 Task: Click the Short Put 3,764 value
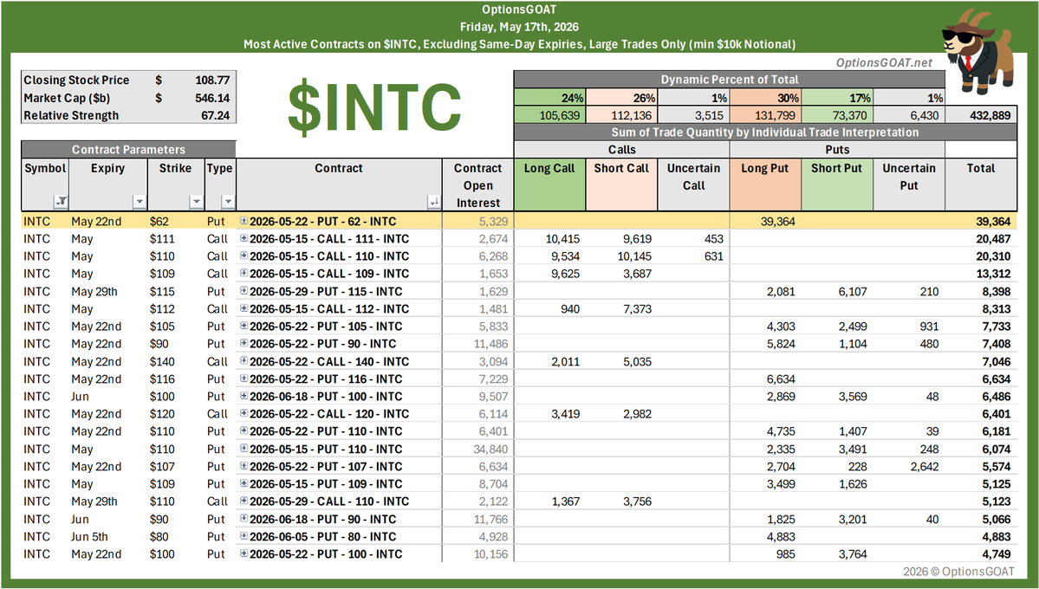853,553
